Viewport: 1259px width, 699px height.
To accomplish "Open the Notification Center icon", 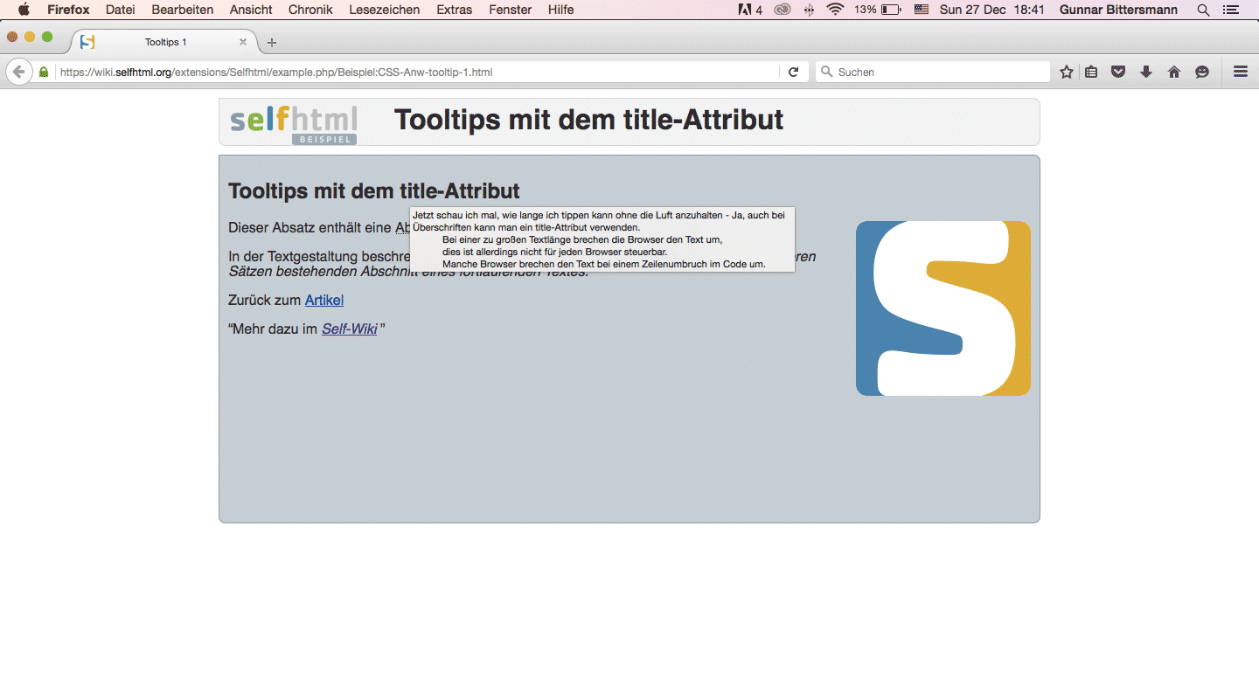I will coord(1231,10).
